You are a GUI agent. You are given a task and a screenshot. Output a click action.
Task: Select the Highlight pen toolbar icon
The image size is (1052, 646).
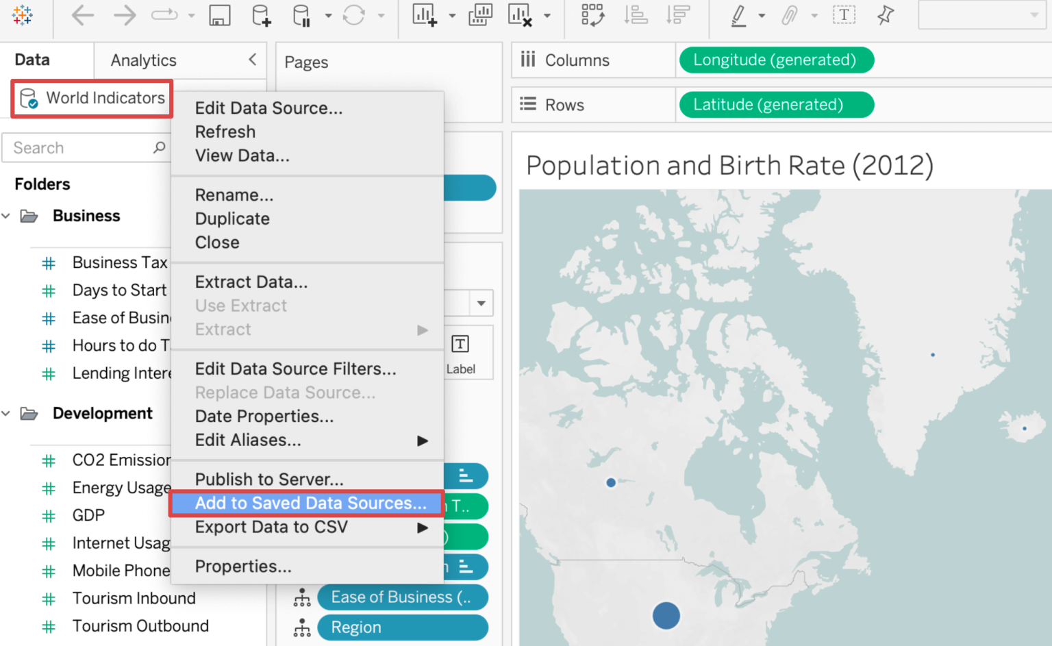tap(740, 14)
